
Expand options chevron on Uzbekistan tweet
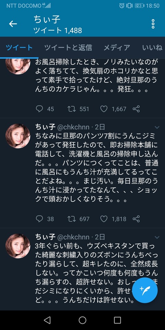click(x=157, y=238)
